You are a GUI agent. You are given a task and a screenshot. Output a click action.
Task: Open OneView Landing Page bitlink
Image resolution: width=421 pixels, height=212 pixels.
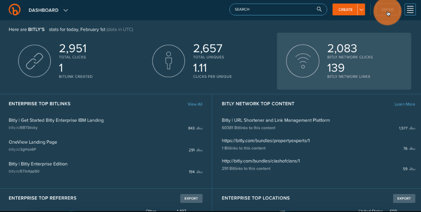point(33,142)
